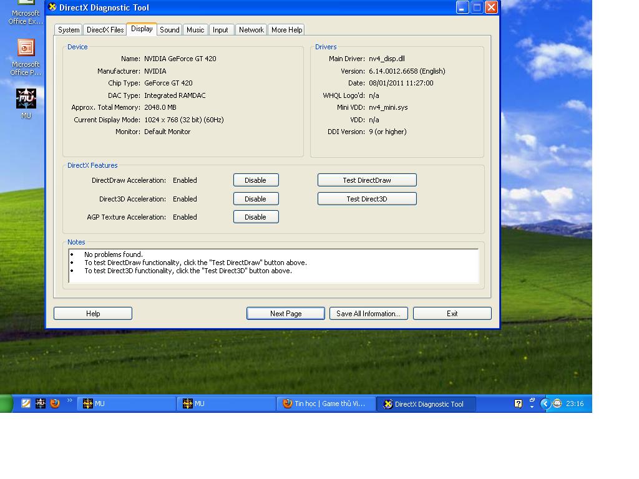Screen dimensions: 639x479
Task: Click the help question mark tray icon
Action: [x=518, y=404]
